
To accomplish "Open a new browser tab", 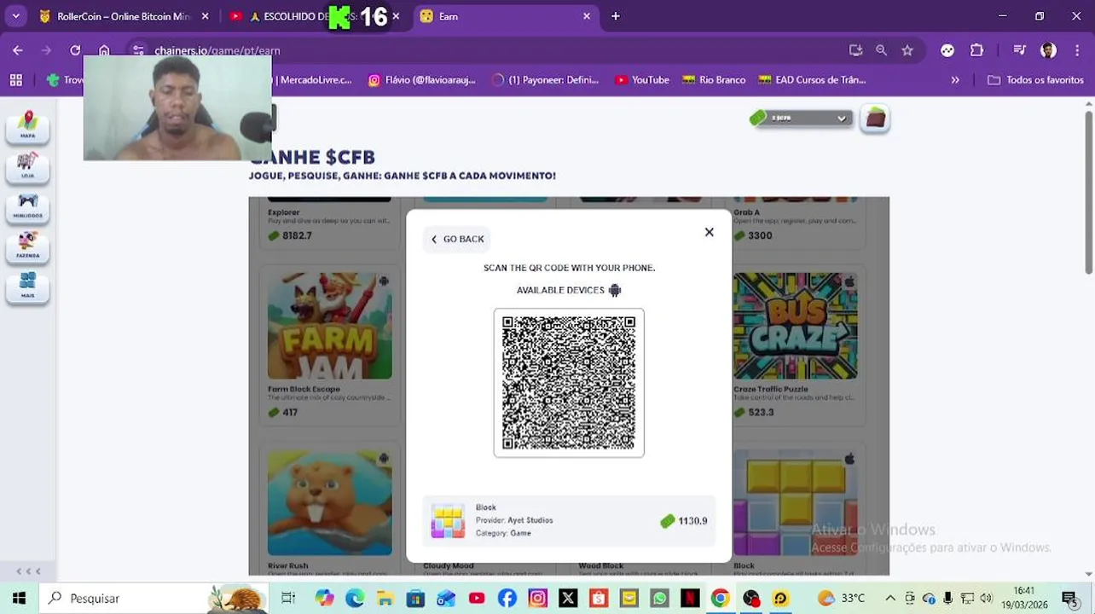I will [x=615, y=16].
